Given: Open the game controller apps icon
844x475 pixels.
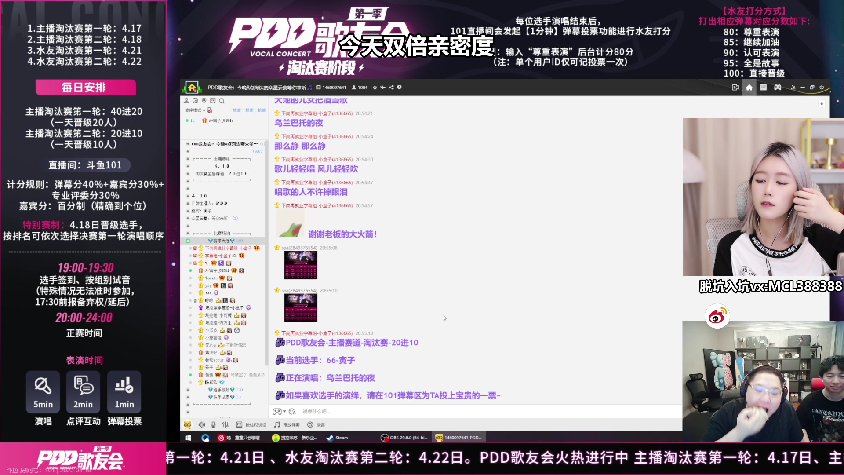Looking at the screenshot, I should click(778, 88).
